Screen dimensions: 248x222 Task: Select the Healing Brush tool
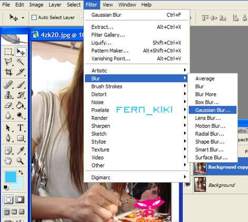(x=8, y=85)
